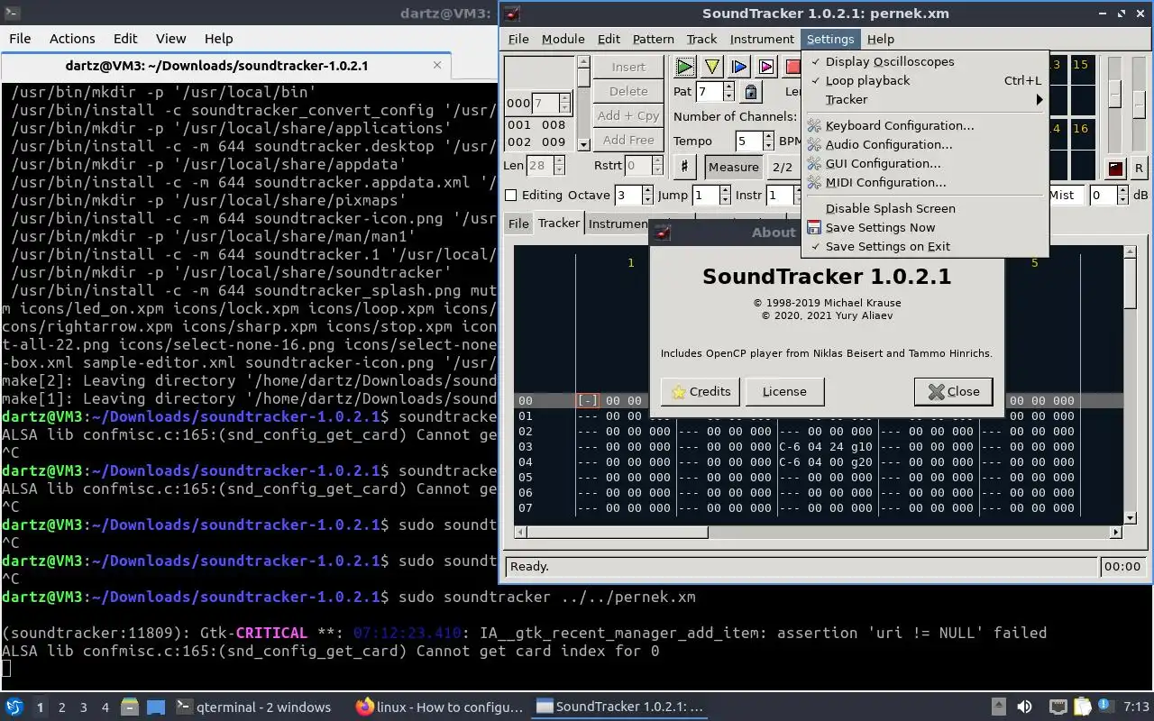
Task: Open the Pattern menu
Action: 654,39
